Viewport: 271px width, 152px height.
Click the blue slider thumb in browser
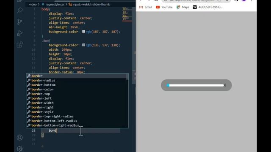click(168, 85)
